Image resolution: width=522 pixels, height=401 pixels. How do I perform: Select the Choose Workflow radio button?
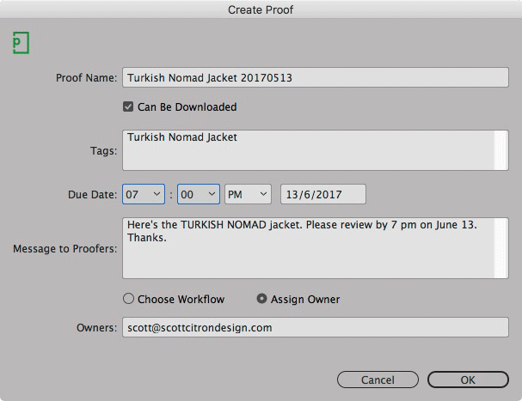point(129,300)
